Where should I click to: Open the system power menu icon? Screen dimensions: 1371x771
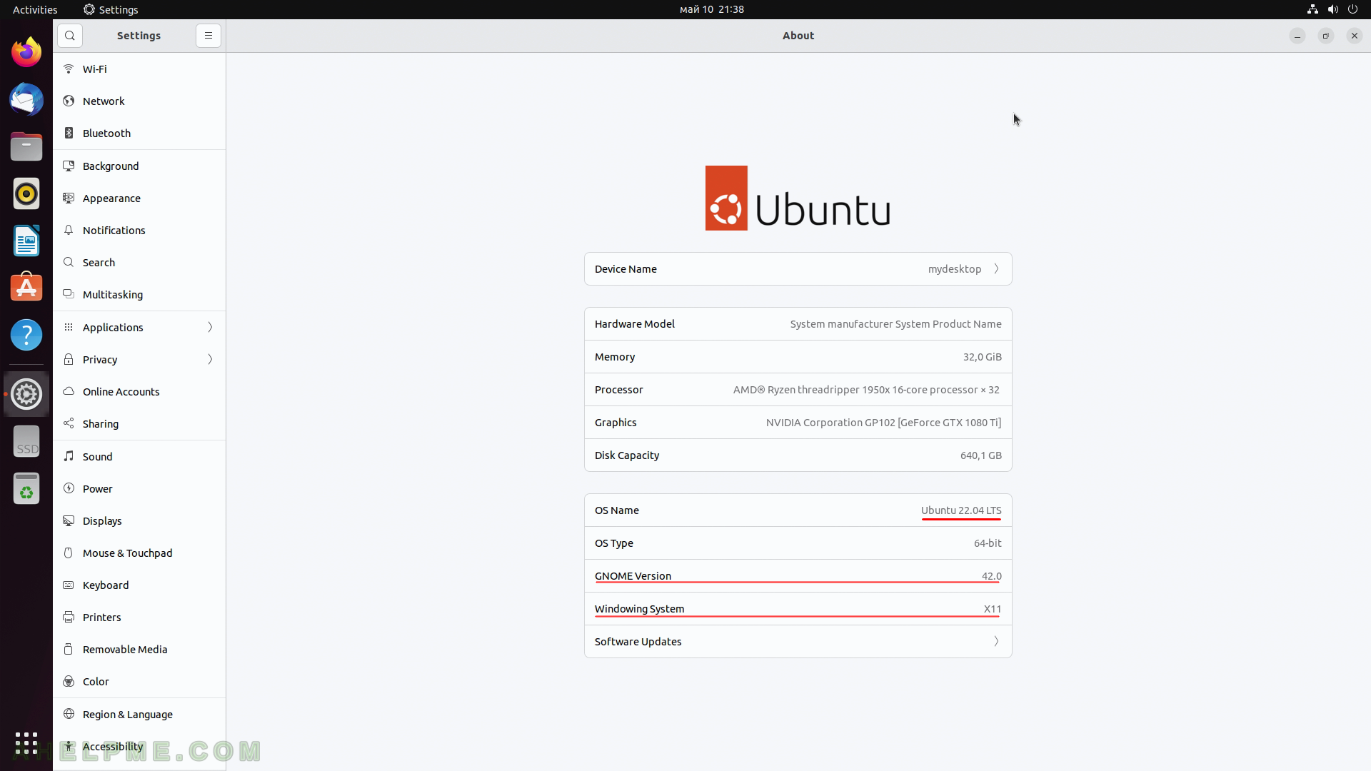point(1352,9)
